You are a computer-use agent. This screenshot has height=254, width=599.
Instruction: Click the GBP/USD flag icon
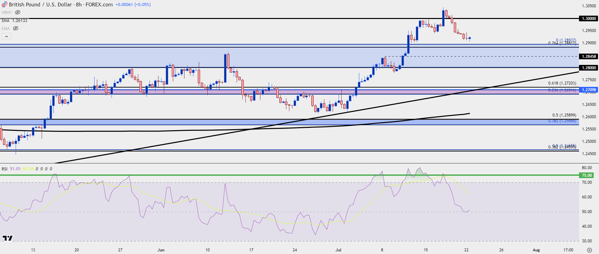[x=4, y=5]
